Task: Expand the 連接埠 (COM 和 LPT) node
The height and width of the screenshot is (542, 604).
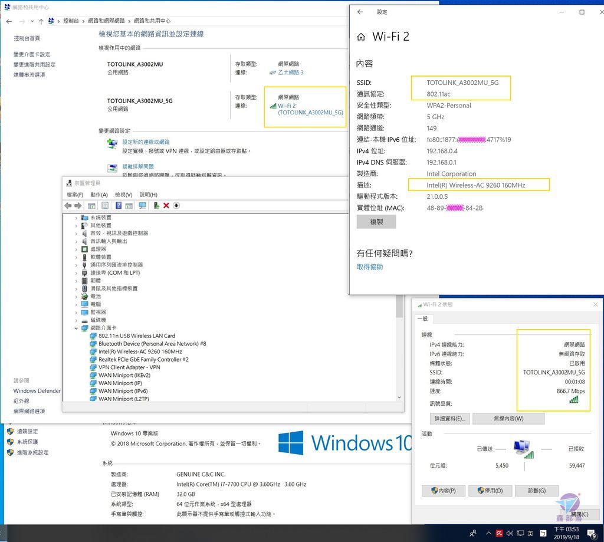Action: (x=76, y=272)
